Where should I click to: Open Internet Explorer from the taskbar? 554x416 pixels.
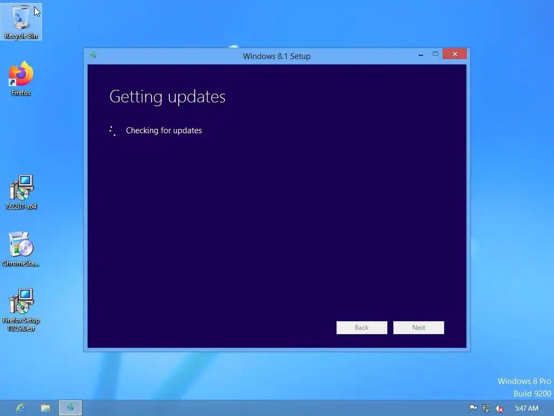click(21, 408)
